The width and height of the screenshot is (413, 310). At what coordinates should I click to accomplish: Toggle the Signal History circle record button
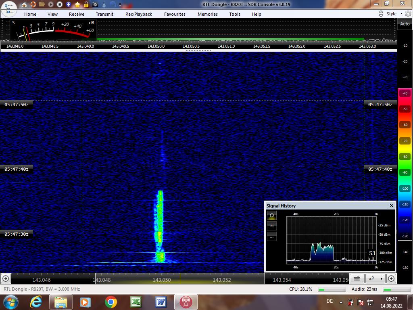pos(272,216)
